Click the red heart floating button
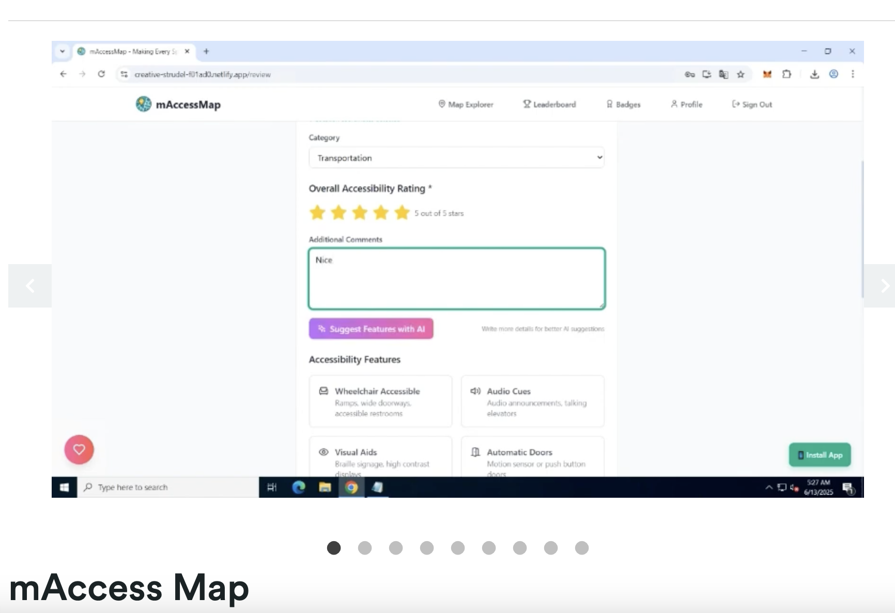The height and width of the screenshot is (613, 895). point(79,449)
